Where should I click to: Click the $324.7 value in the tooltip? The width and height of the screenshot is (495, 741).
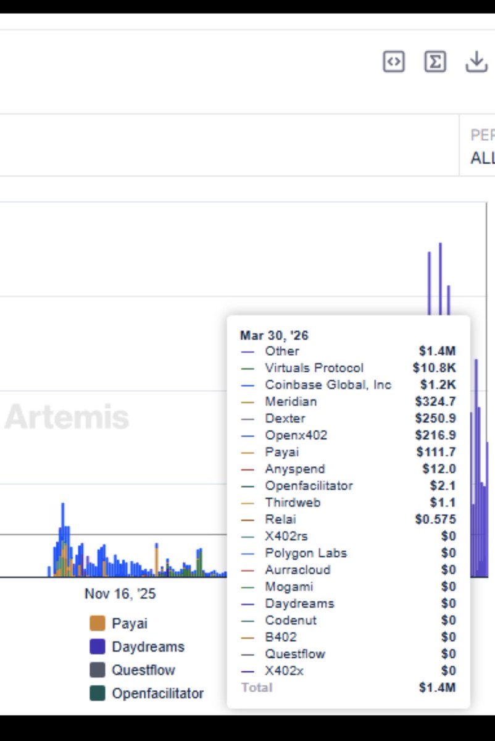(x=436, y=401)
